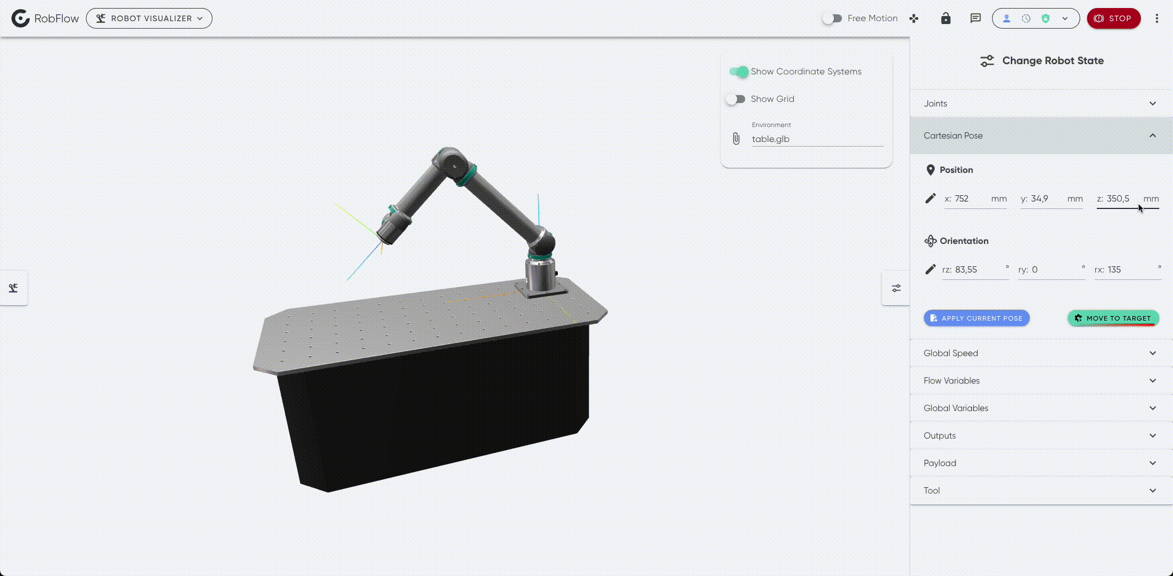Click the Orientation rotation icon
The image size is (1173, 576).
(930, 241)
